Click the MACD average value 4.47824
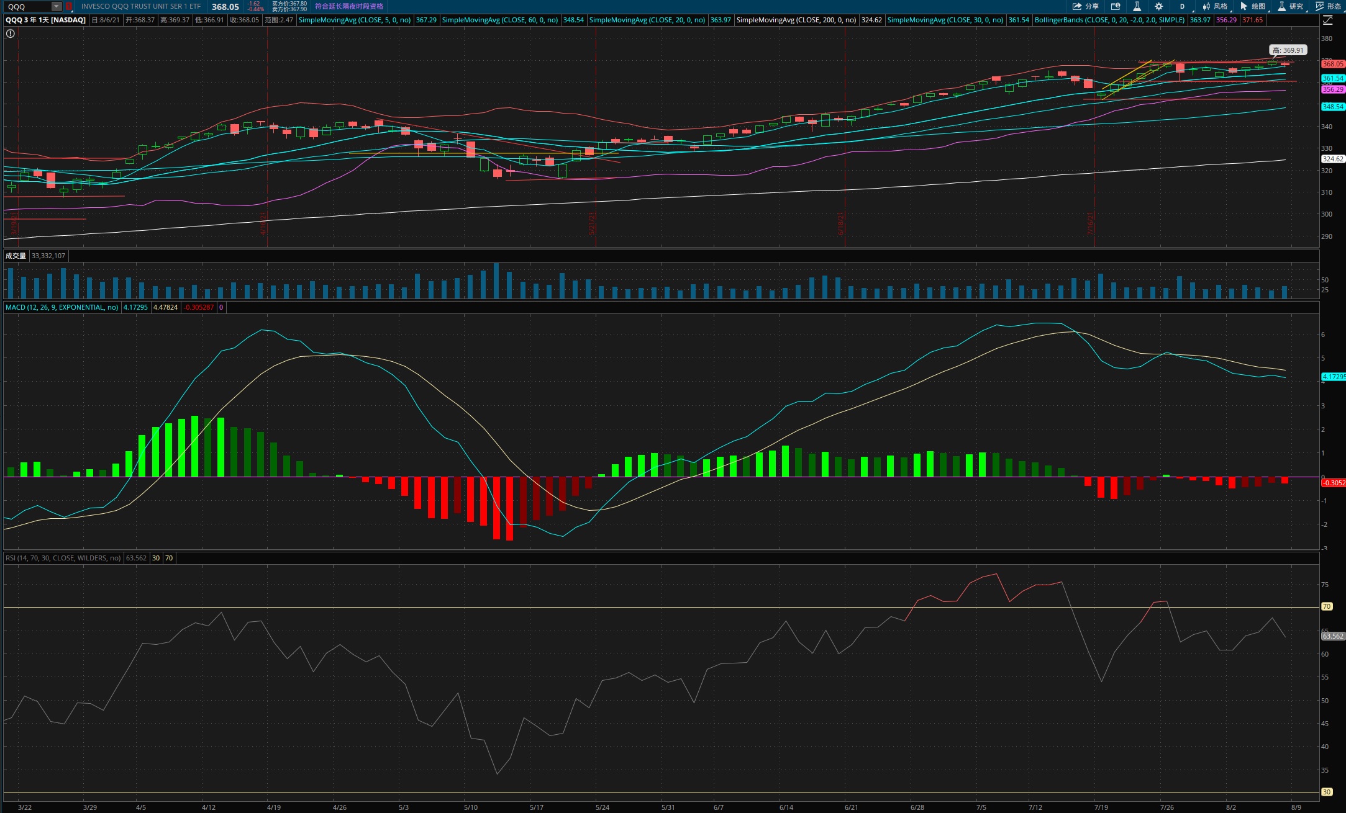This screenshot has width=1346, height=813. pyautogui.click(x=165, y=307)
